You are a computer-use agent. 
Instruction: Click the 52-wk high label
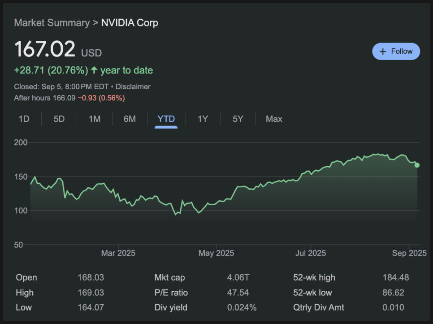tap(314, 277)
